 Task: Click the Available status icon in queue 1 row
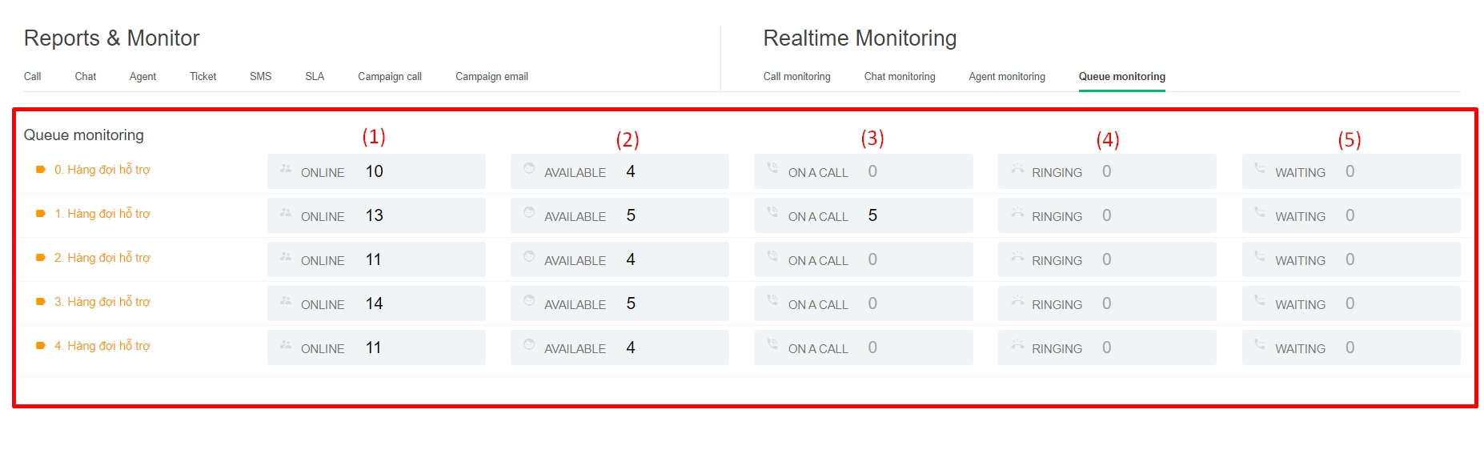click(x=528, y=212)
